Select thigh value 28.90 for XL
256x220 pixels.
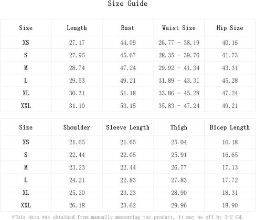click(179, 193)
